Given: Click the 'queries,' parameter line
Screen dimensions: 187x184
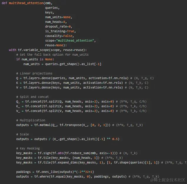Looking at the screenshot, I should point(52,8).
